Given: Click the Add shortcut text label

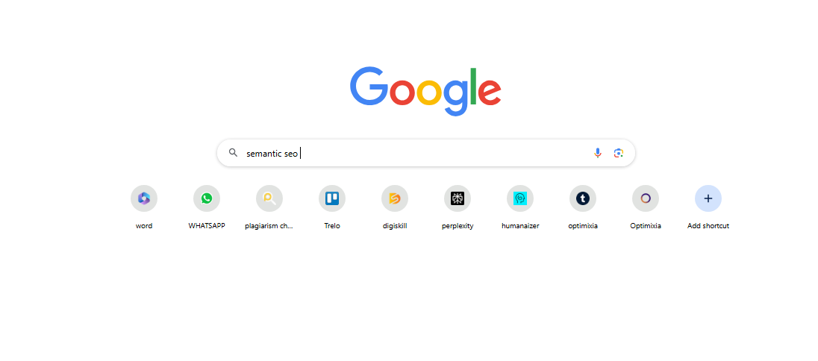Looking at the screenshot, I should [708, 226].
